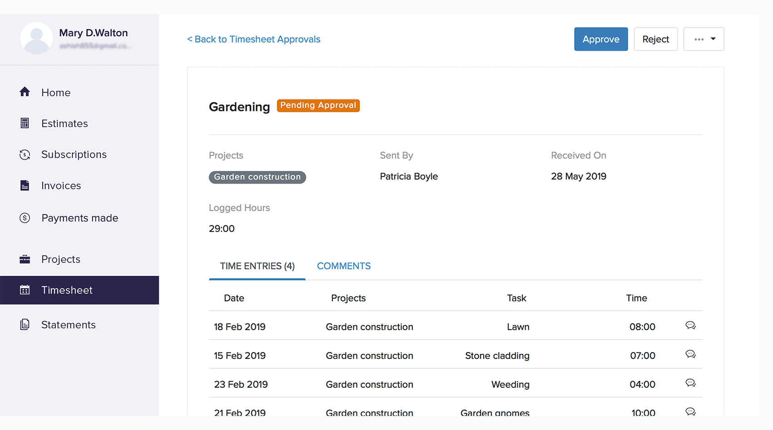The image size is (773, 430).
Task: Open the comment icon on the Lawn entry
Action: 691,325
